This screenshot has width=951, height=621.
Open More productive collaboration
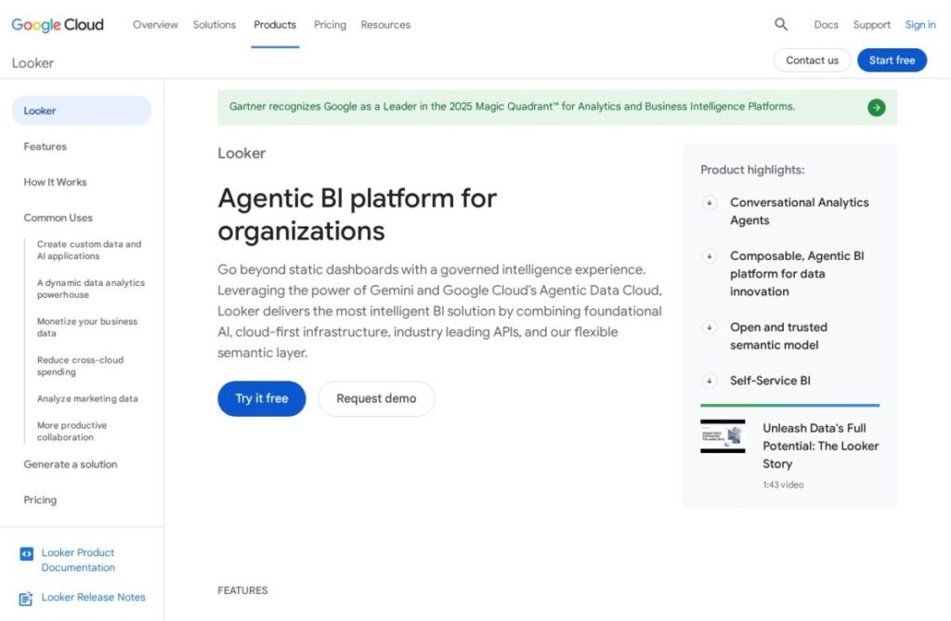tap(72, 432)
